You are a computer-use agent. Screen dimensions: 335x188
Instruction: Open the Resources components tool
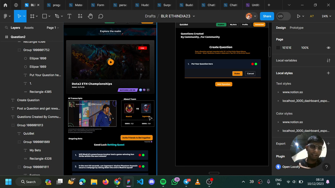pyautogui.click(x=80, y=16)
